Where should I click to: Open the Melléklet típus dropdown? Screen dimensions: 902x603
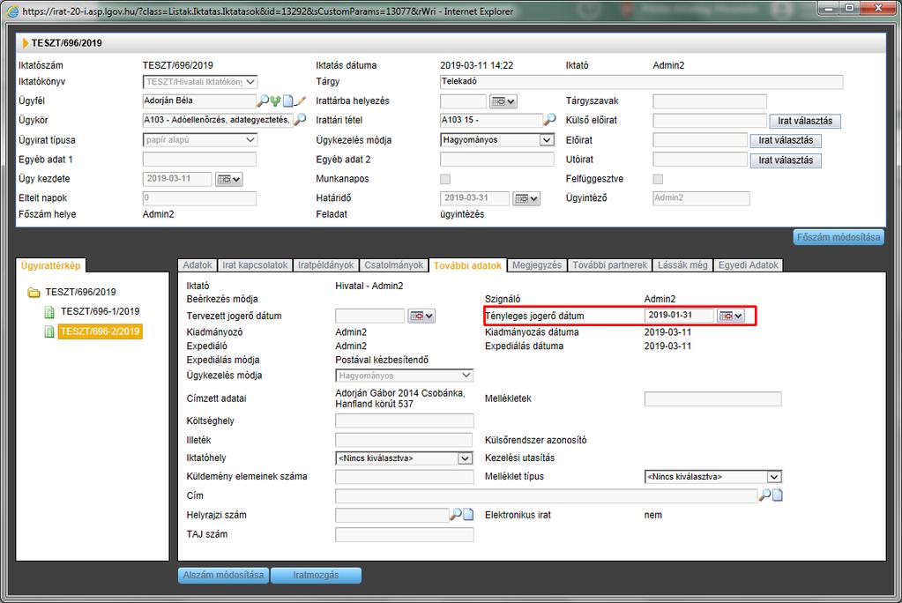(712, 477)
